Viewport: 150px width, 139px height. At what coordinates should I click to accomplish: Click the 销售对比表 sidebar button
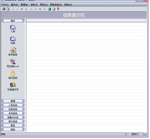point(13,118)
